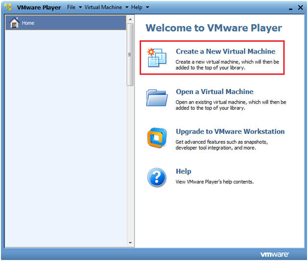Expand the Virtual Machine dropdown arrow
Screen dimensions: 308x261
click(127, 7)
